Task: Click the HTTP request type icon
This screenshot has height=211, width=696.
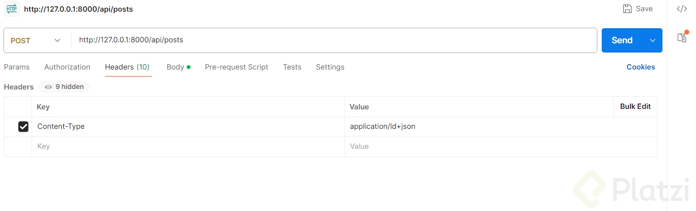Action: 12,9
